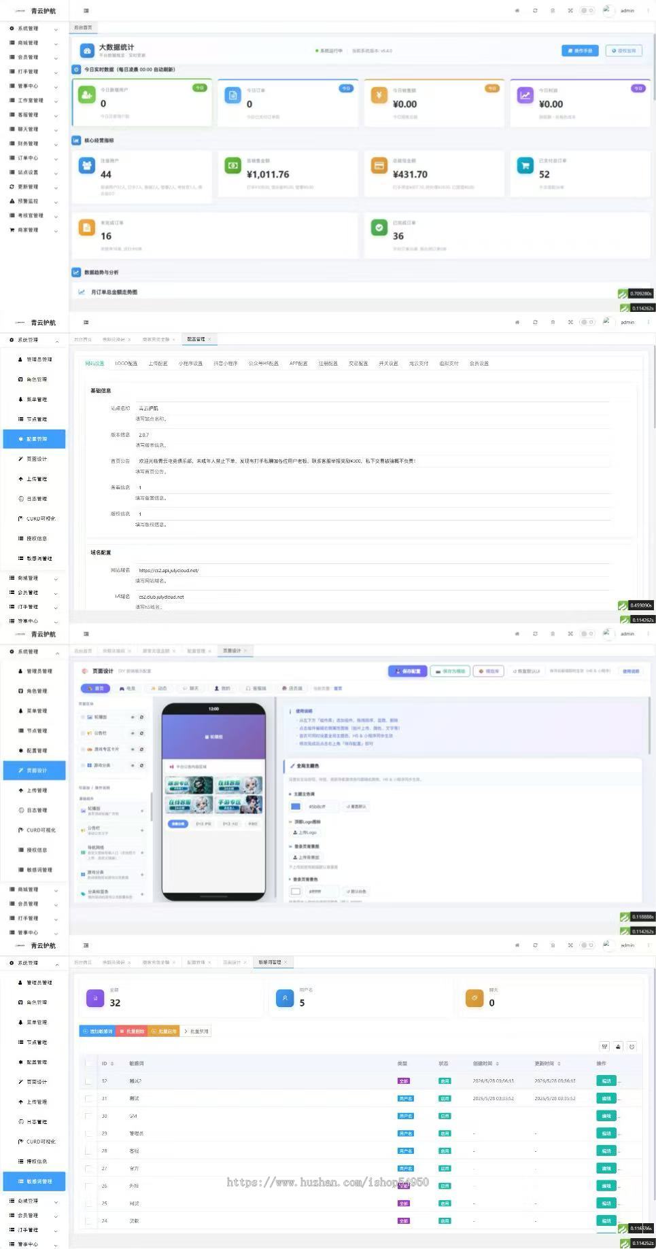Click the 创建时间 column sort arrows
This screenshot has height=1249, width=656.
[498, 1063]
